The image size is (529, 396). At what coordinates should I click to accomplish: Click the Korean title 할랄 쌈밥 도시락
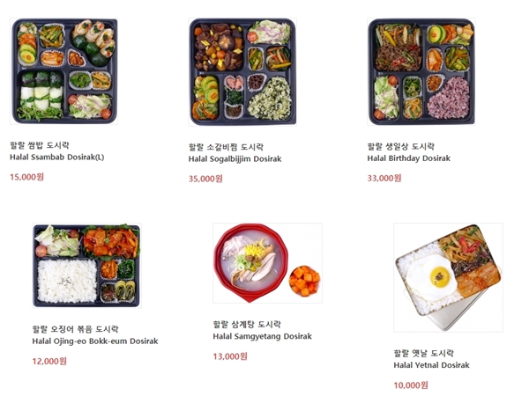pos(40,145)
